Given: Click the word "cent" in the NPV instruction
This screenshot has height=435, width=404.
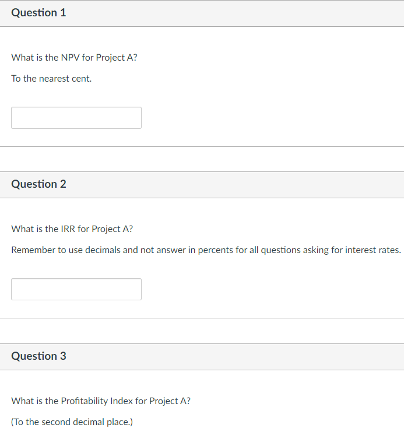Looking at the screenshot, I should click(81, 78).
